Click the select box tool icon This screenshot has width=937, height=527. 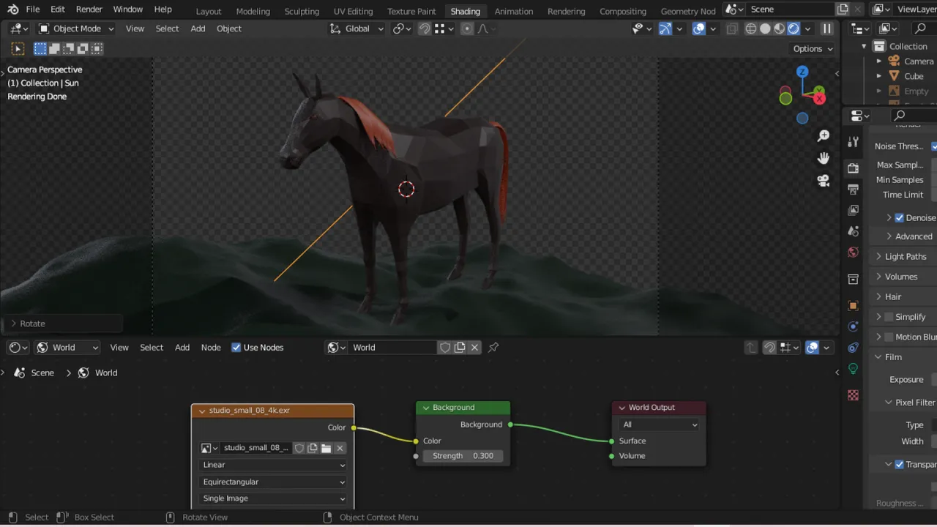pos(18,49)
